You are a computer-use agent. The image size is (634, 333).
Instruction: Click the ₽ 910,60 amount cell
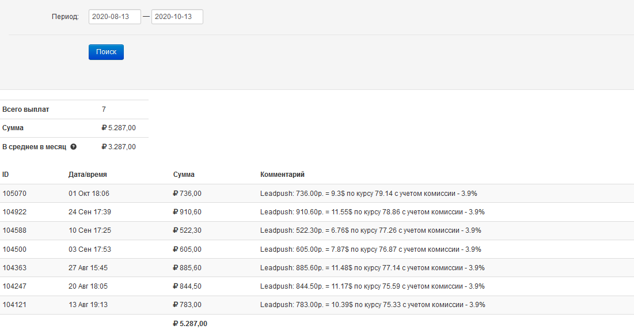187,212
